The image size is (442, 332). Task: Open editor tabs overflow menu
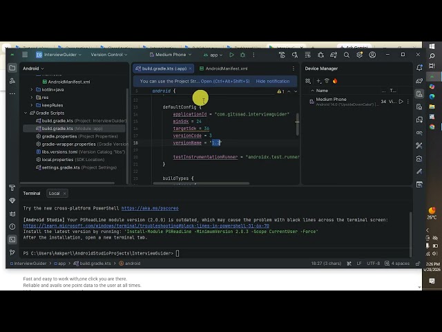pos(293,68)
